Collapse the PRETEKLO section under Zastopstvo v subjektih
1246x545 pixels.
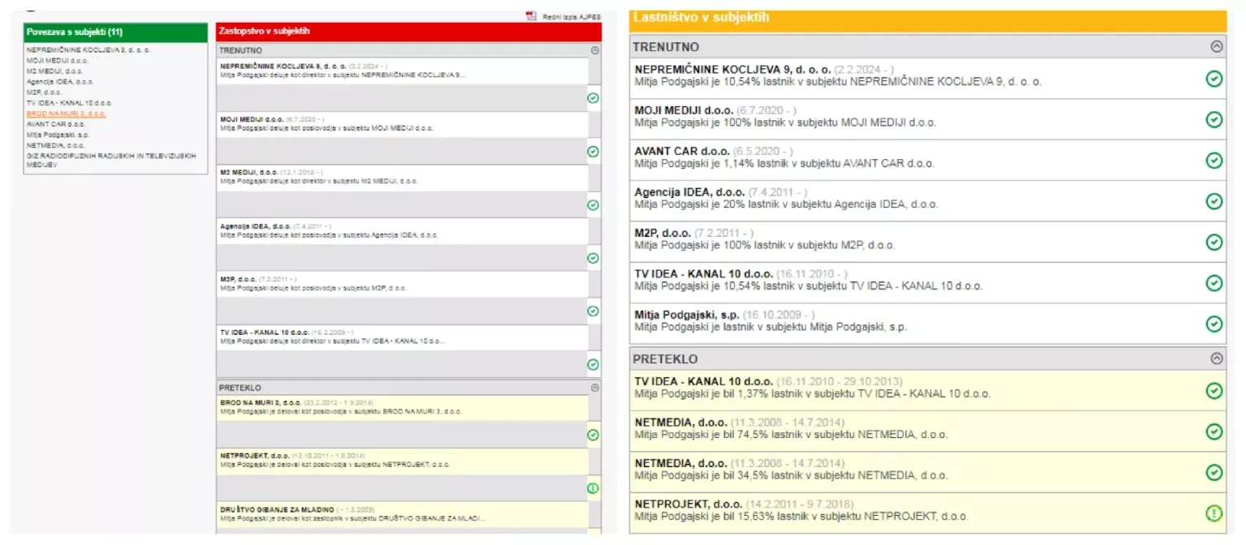click(x=595, y=388)
